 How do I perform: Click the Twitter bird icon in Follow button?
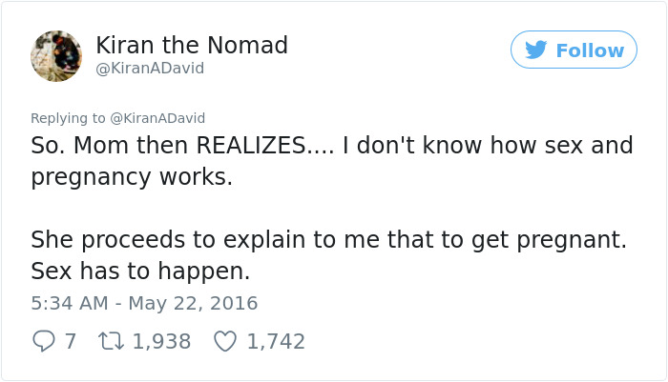[536, 50]
